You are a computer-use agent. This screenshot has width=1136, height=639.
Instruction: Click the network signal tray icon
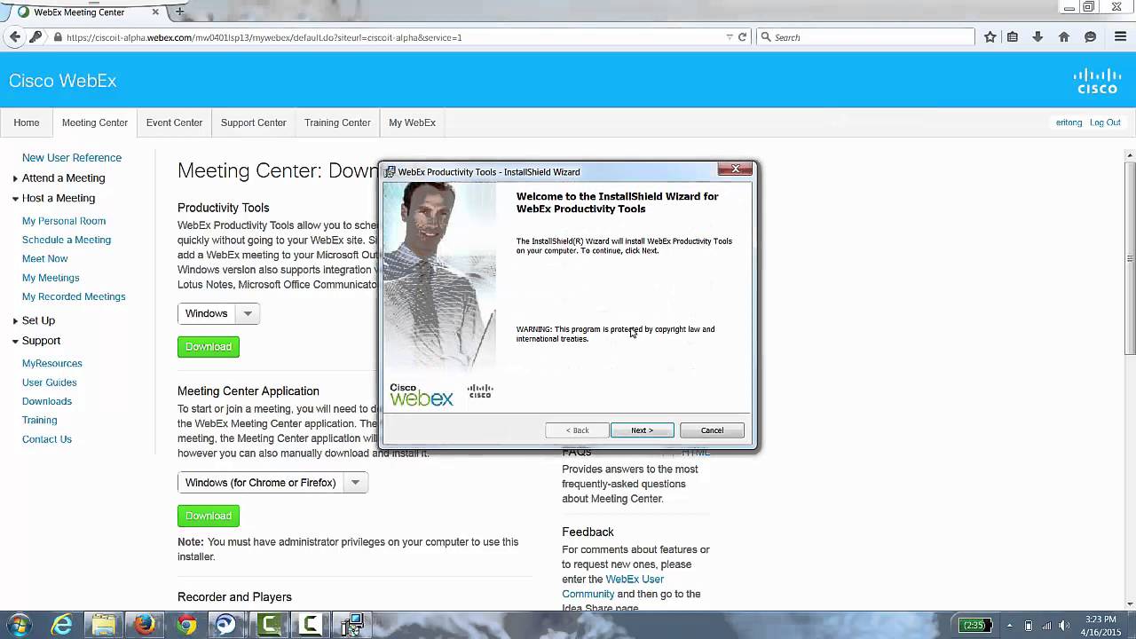[1046, 626]
